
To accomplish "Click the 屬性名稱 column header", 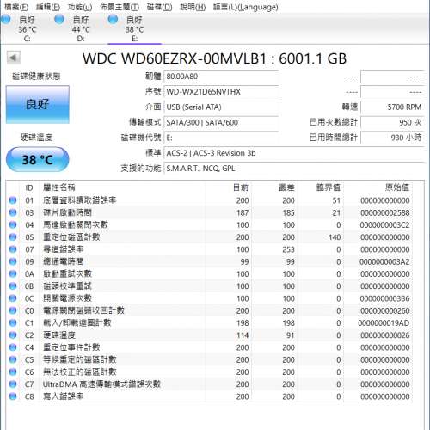I will click(59, 187).
